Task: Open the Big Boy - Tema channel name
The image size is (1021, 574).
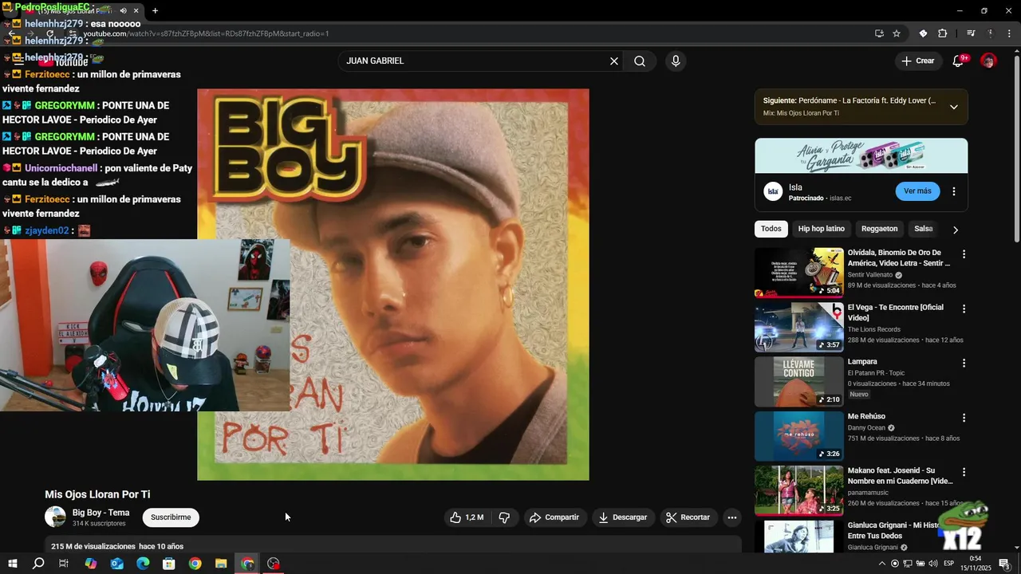Action: (101, 513)
